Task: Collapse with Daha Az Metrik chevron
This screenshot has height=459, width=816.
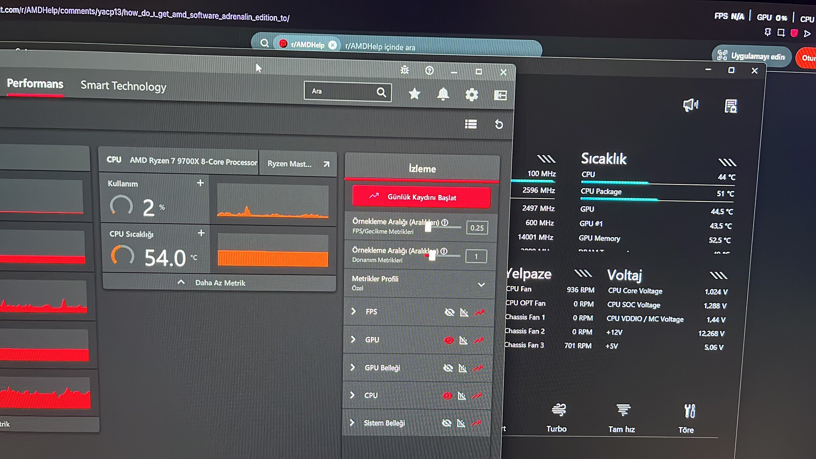Action: pos(181,282)
